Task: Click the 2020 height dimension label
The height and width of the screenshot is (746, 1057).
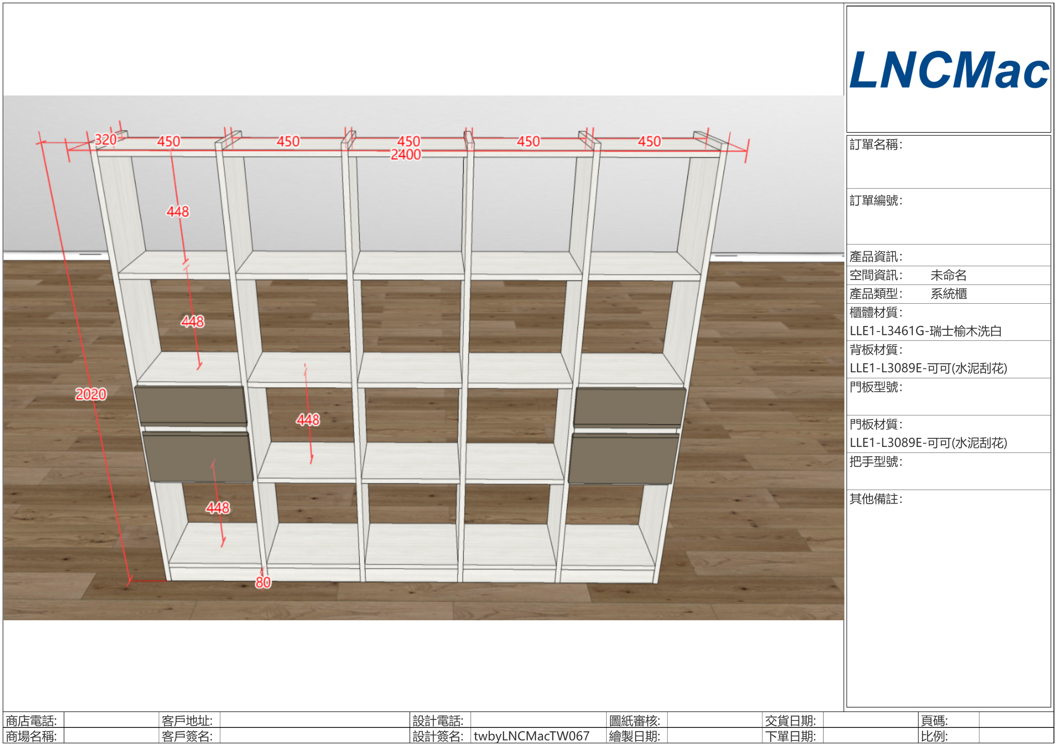Action: click(x=91, y=394)
